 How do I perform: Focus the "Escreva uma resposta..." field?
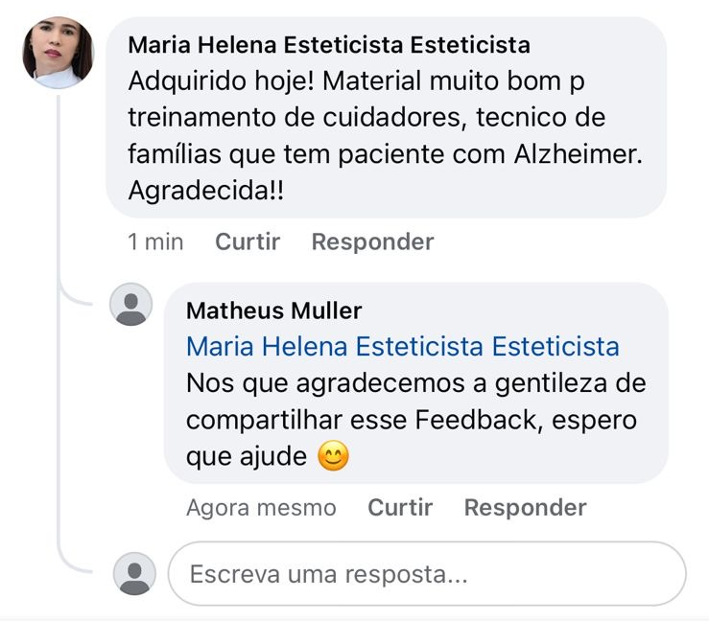427,574
